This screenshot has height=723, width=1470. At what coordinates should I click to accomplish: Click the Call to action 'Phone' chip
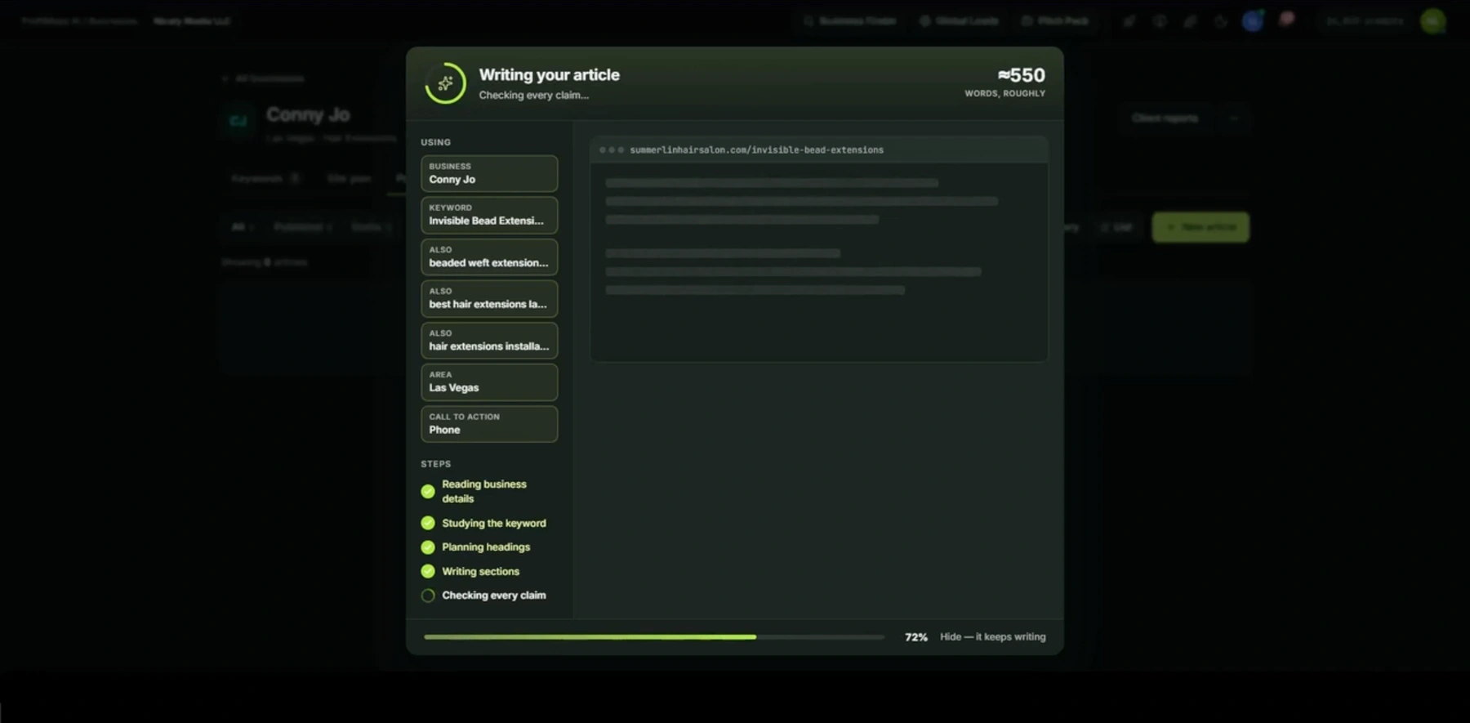pyautogui.click(x=489, y=424)
